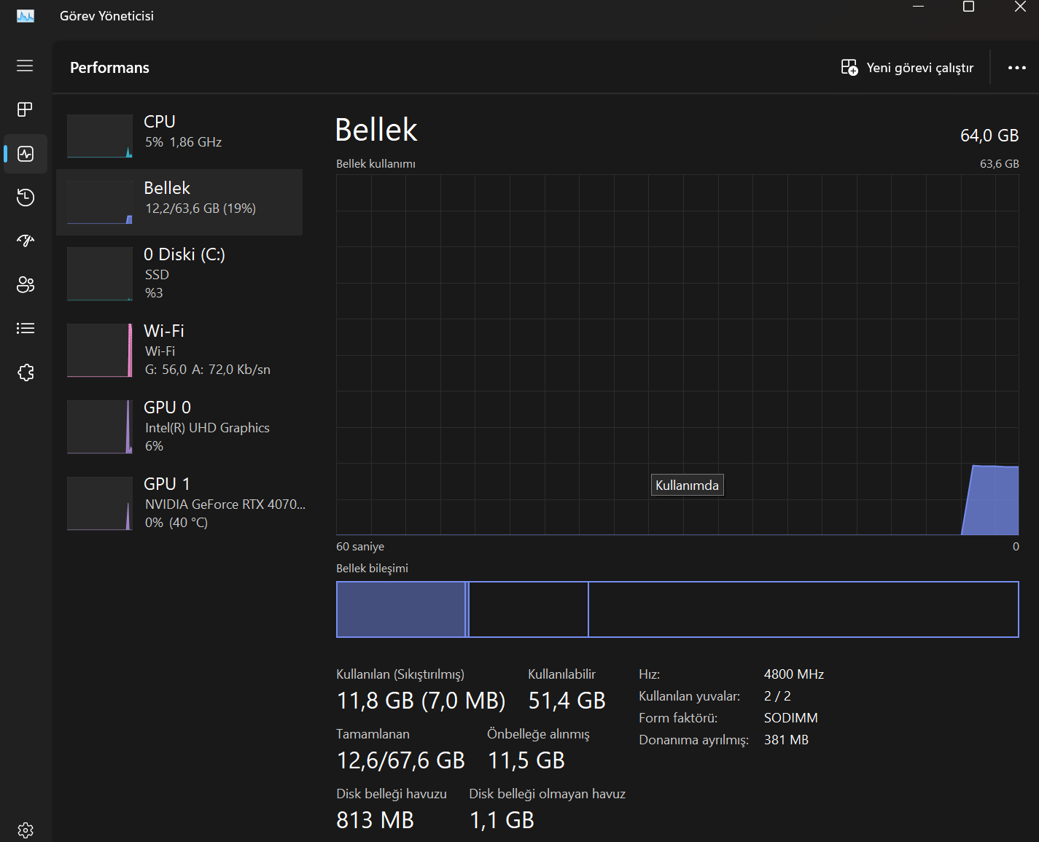
Task: Minimize the Task Manager window
Action: pyautogui.click(x=919, y=7)
